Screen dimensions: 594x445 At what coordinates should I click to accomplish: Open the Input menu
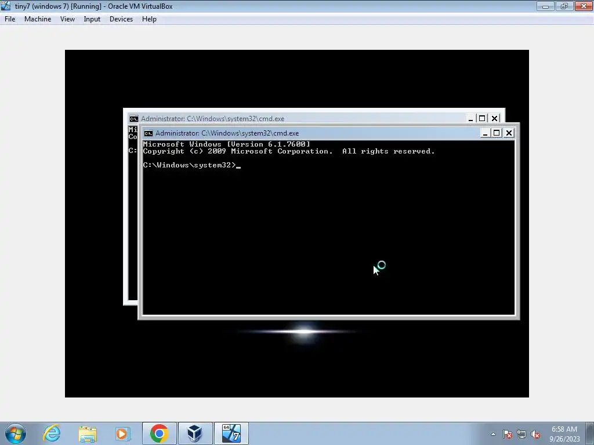(x=92, y=19)
